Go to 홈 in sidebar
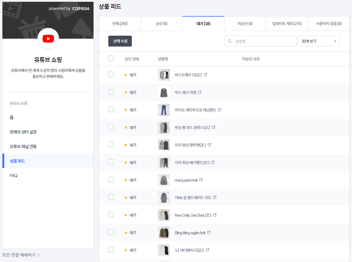The width and height of the screenshot is (352, 262). tap(48, 117)
